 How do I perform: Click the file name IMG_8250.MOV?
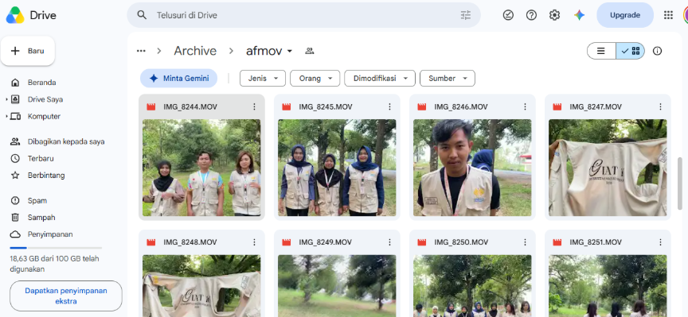coord(461,242)
